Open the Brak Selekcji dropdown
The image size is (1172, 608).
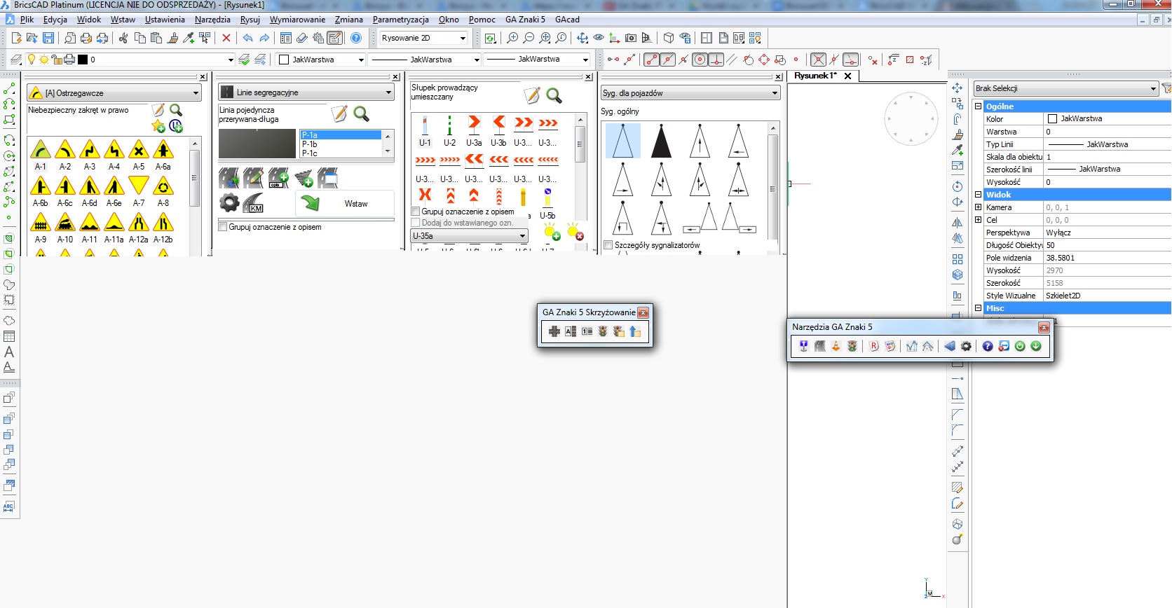1065,88
